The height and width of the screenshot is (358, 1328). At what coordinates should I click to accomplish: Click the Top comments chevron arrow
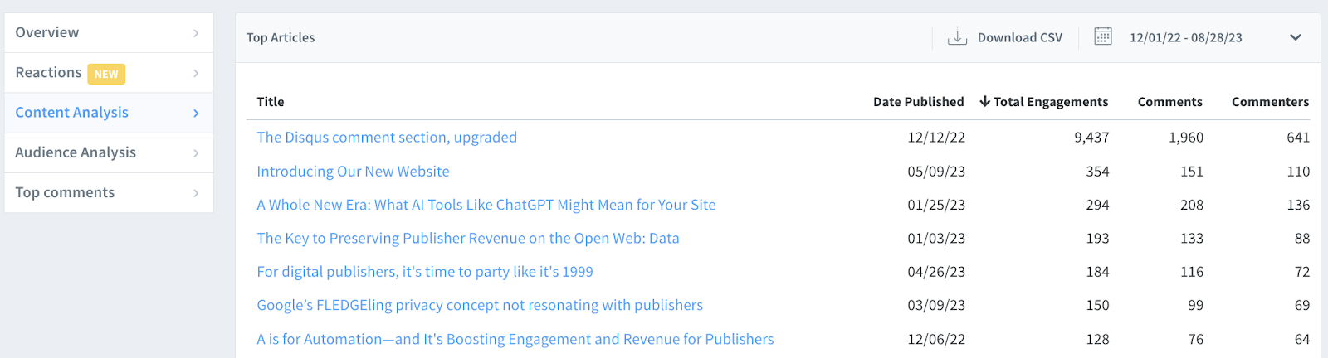[196, 193]
